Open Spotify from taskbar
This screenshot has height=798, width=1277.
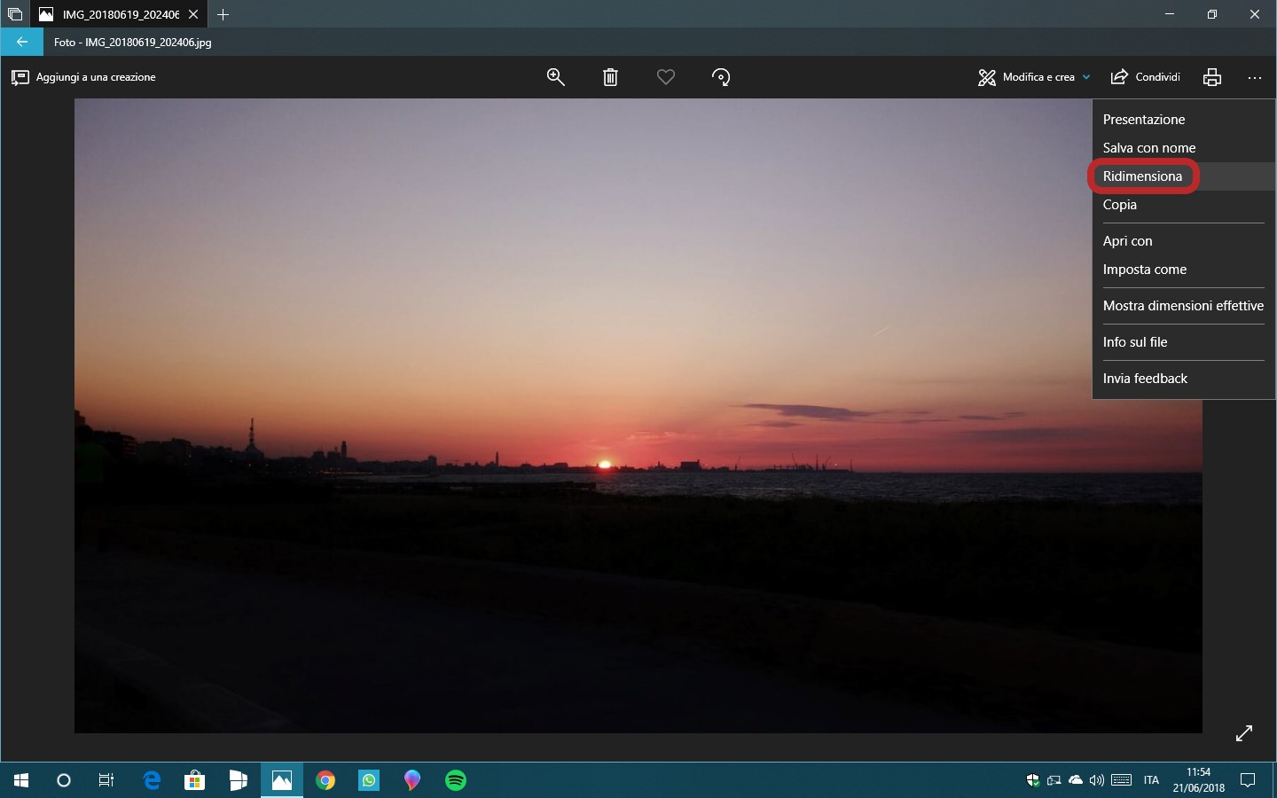tap(456, 780)
